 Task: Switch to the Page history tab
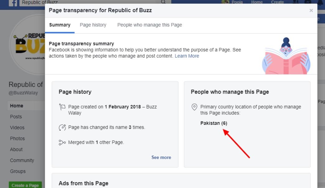pyautogui.click(x=93, y=25)
